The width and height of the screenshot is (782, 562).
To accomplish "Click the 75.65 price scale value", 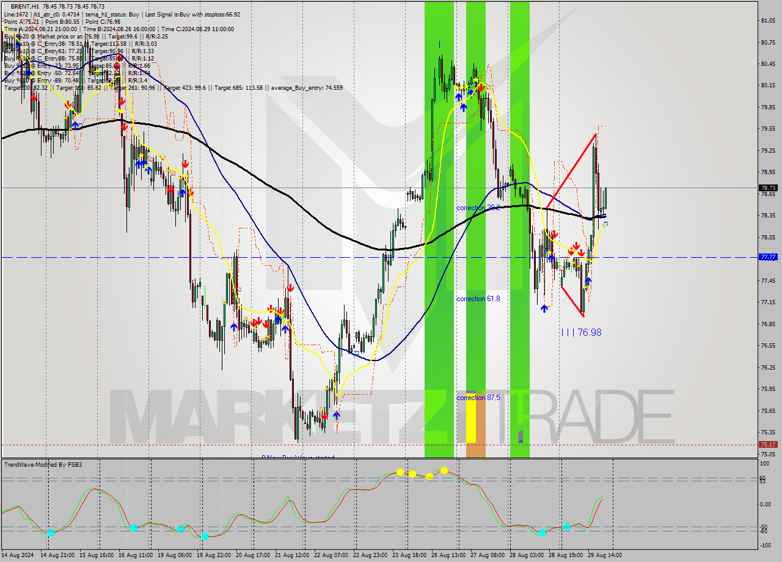I will [x=768, y=411].
